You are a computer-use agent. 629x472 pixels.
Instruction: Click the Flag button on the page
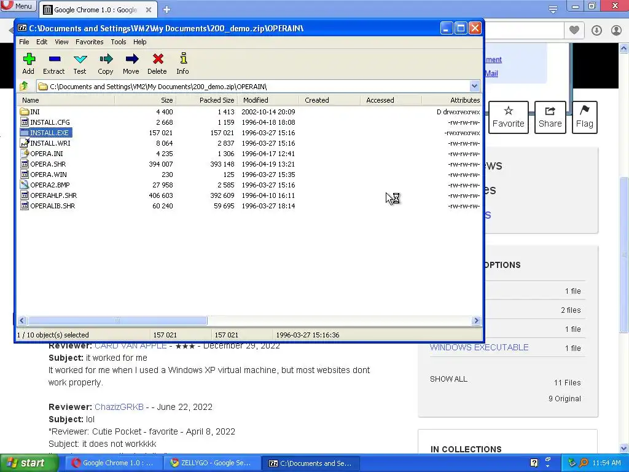585,117
